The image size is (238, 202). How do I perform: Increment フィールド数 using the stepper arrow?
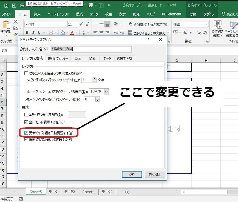click(x=97, y=98)
